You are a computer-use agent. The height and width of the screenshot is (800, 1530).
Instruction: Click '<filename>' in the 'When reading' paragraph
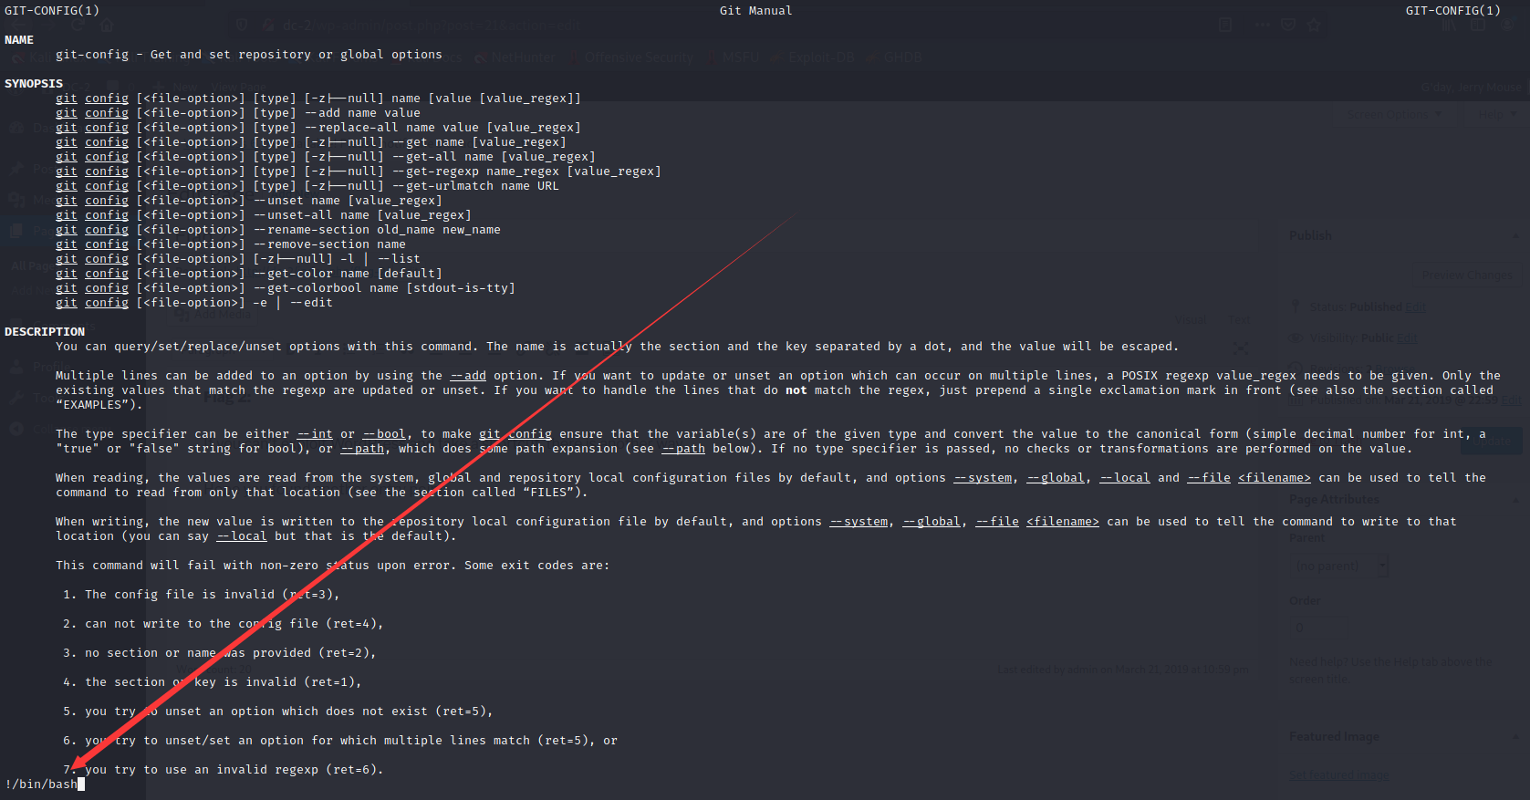tap(1275, 478)
